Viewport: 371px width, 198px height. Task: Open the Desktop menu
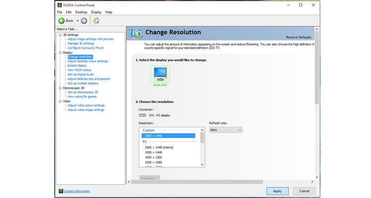[81, 12]
